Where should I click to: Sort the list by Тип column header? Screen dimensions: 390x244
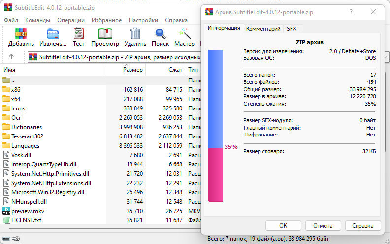tap(193, 70)
